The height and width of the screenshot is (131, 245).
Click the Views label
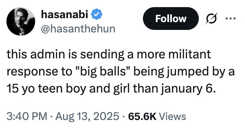pos(172,116)
